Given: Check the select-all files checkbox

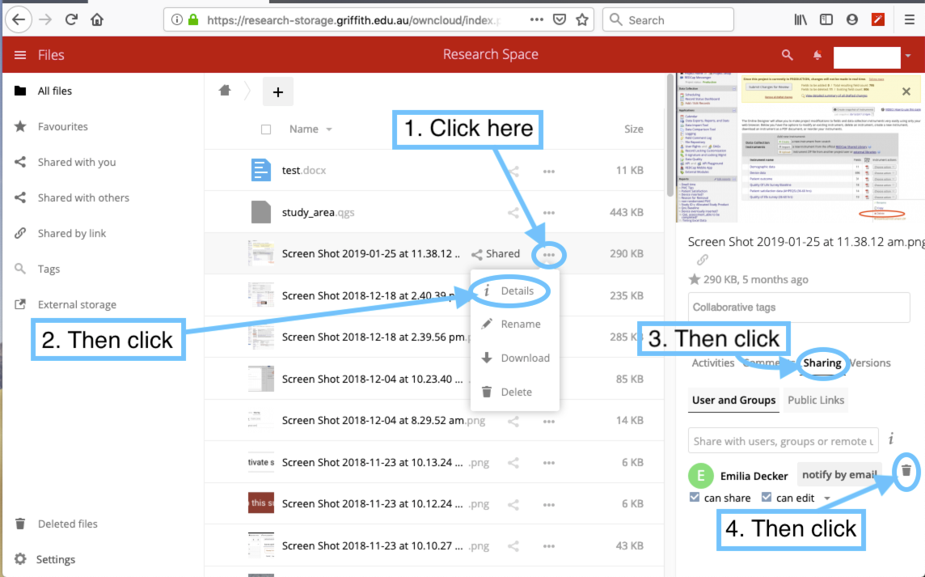Looking at the screenshot, I should tap(266, 129).
